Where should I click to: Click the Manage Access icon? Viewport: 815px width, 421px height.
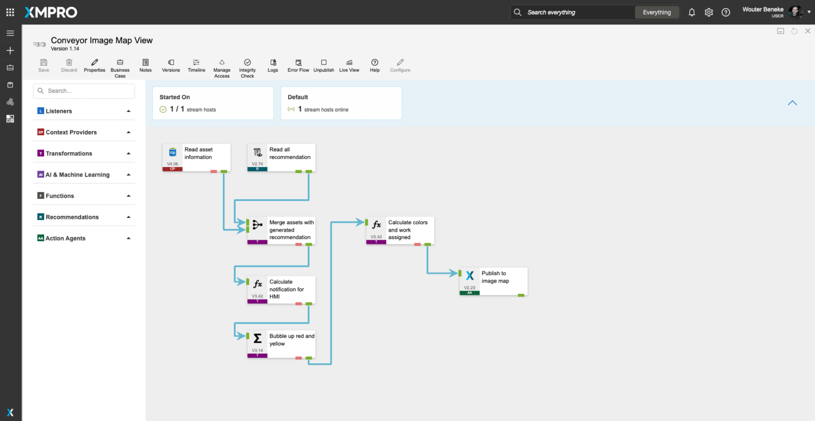point(222,63)
